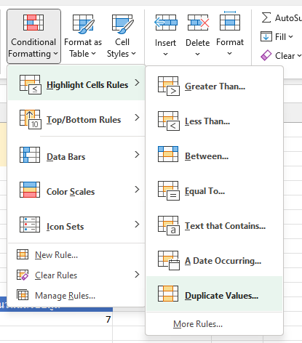
Task: Click the Greater Than rule icon
Action: 169,86
